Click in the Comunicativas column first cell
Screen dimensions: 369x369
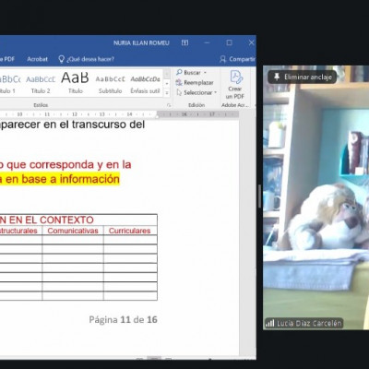point(73,240)
